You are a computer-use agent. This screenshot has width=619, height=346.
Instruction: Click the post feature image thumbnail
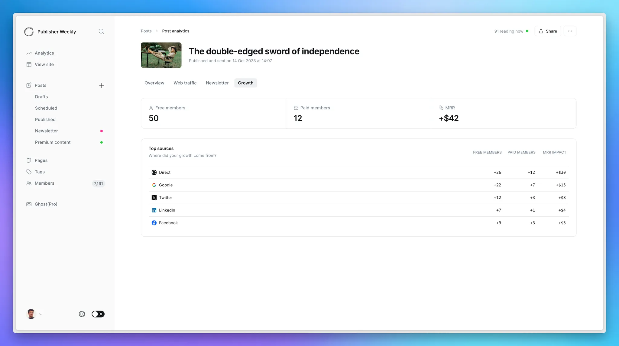coord(161,55)
